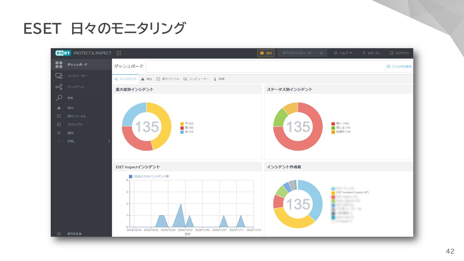The width and height of the screenshot is (464, 261).
Task: Click the red 開く (102) legend swatch
Action: pos(333,124)
